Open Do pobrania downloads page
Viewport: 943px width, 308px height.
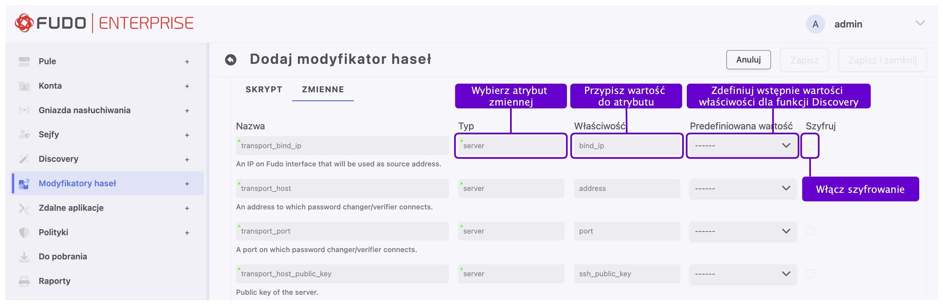click(63, 256)
